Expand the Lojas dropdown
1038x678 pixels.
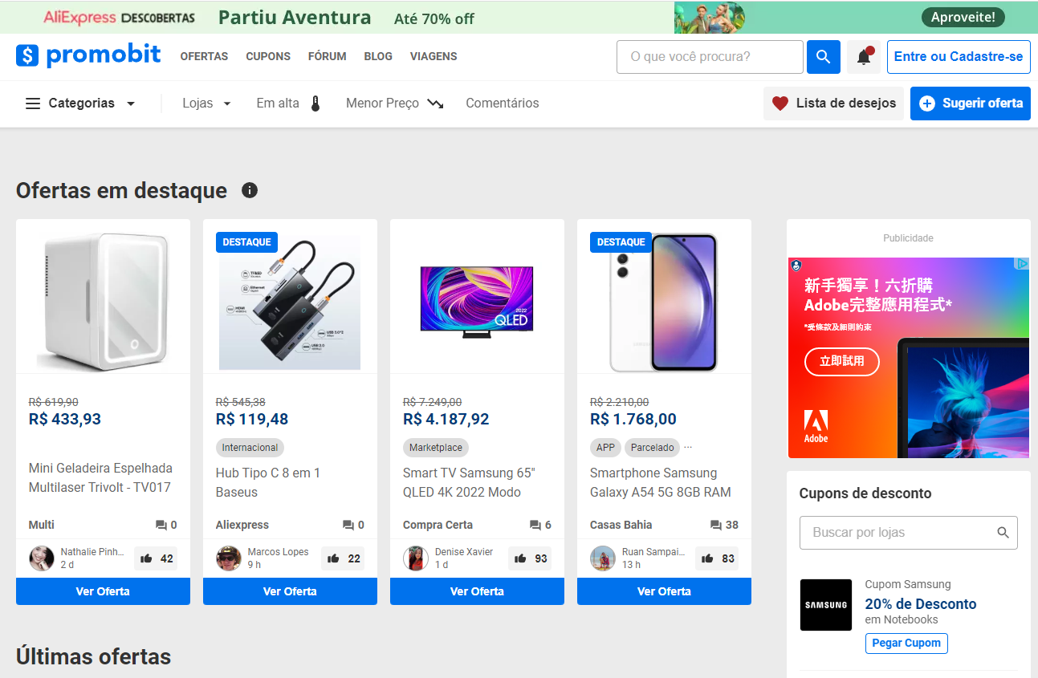click(x=206, y=104)
